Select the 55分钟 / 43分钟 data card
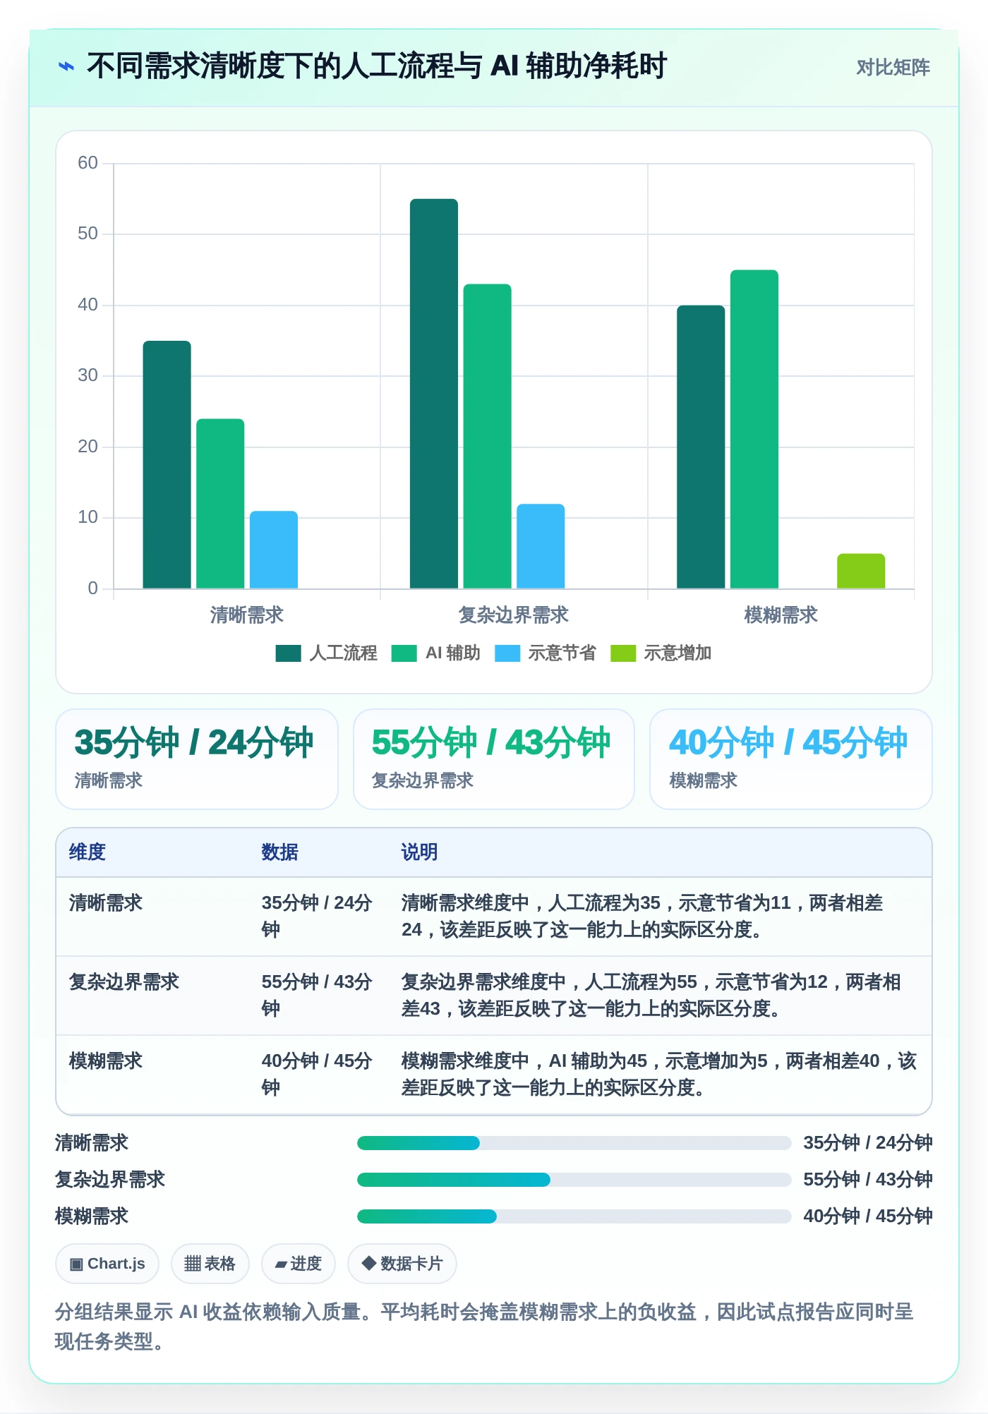 pyautogui.click(x=494, y=759)
